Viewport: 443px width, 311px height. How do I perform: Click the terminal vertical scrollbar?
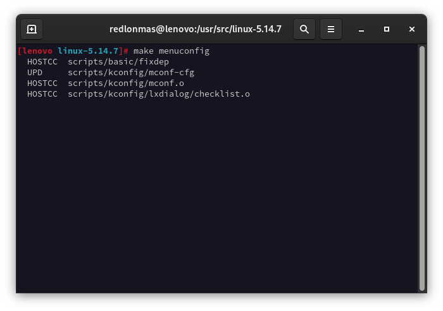click(422, 168)
